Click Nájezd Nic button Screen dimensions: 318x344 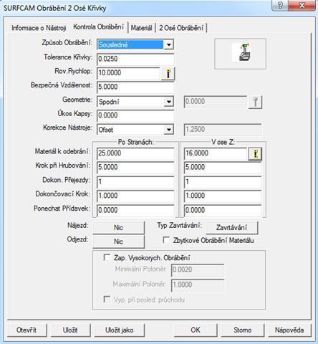[118, 227]
